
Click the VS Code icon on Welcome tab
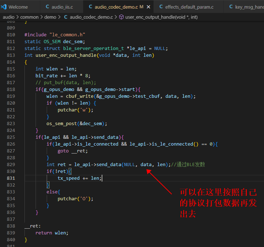(x=4, y=7)
